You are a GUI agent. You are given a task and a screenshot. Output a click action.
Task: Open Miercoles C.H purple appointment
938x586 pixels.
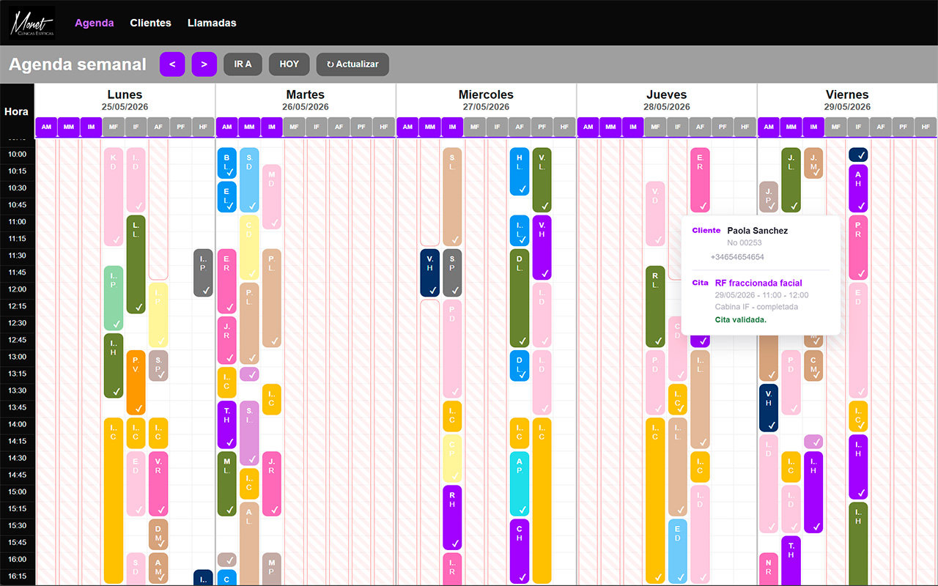coord(520,552)
